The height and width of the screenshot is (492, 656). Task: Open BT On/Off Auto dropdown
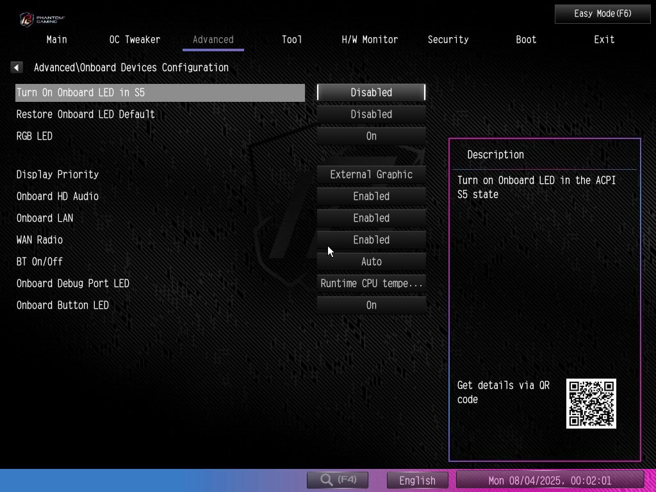point(371,261)
